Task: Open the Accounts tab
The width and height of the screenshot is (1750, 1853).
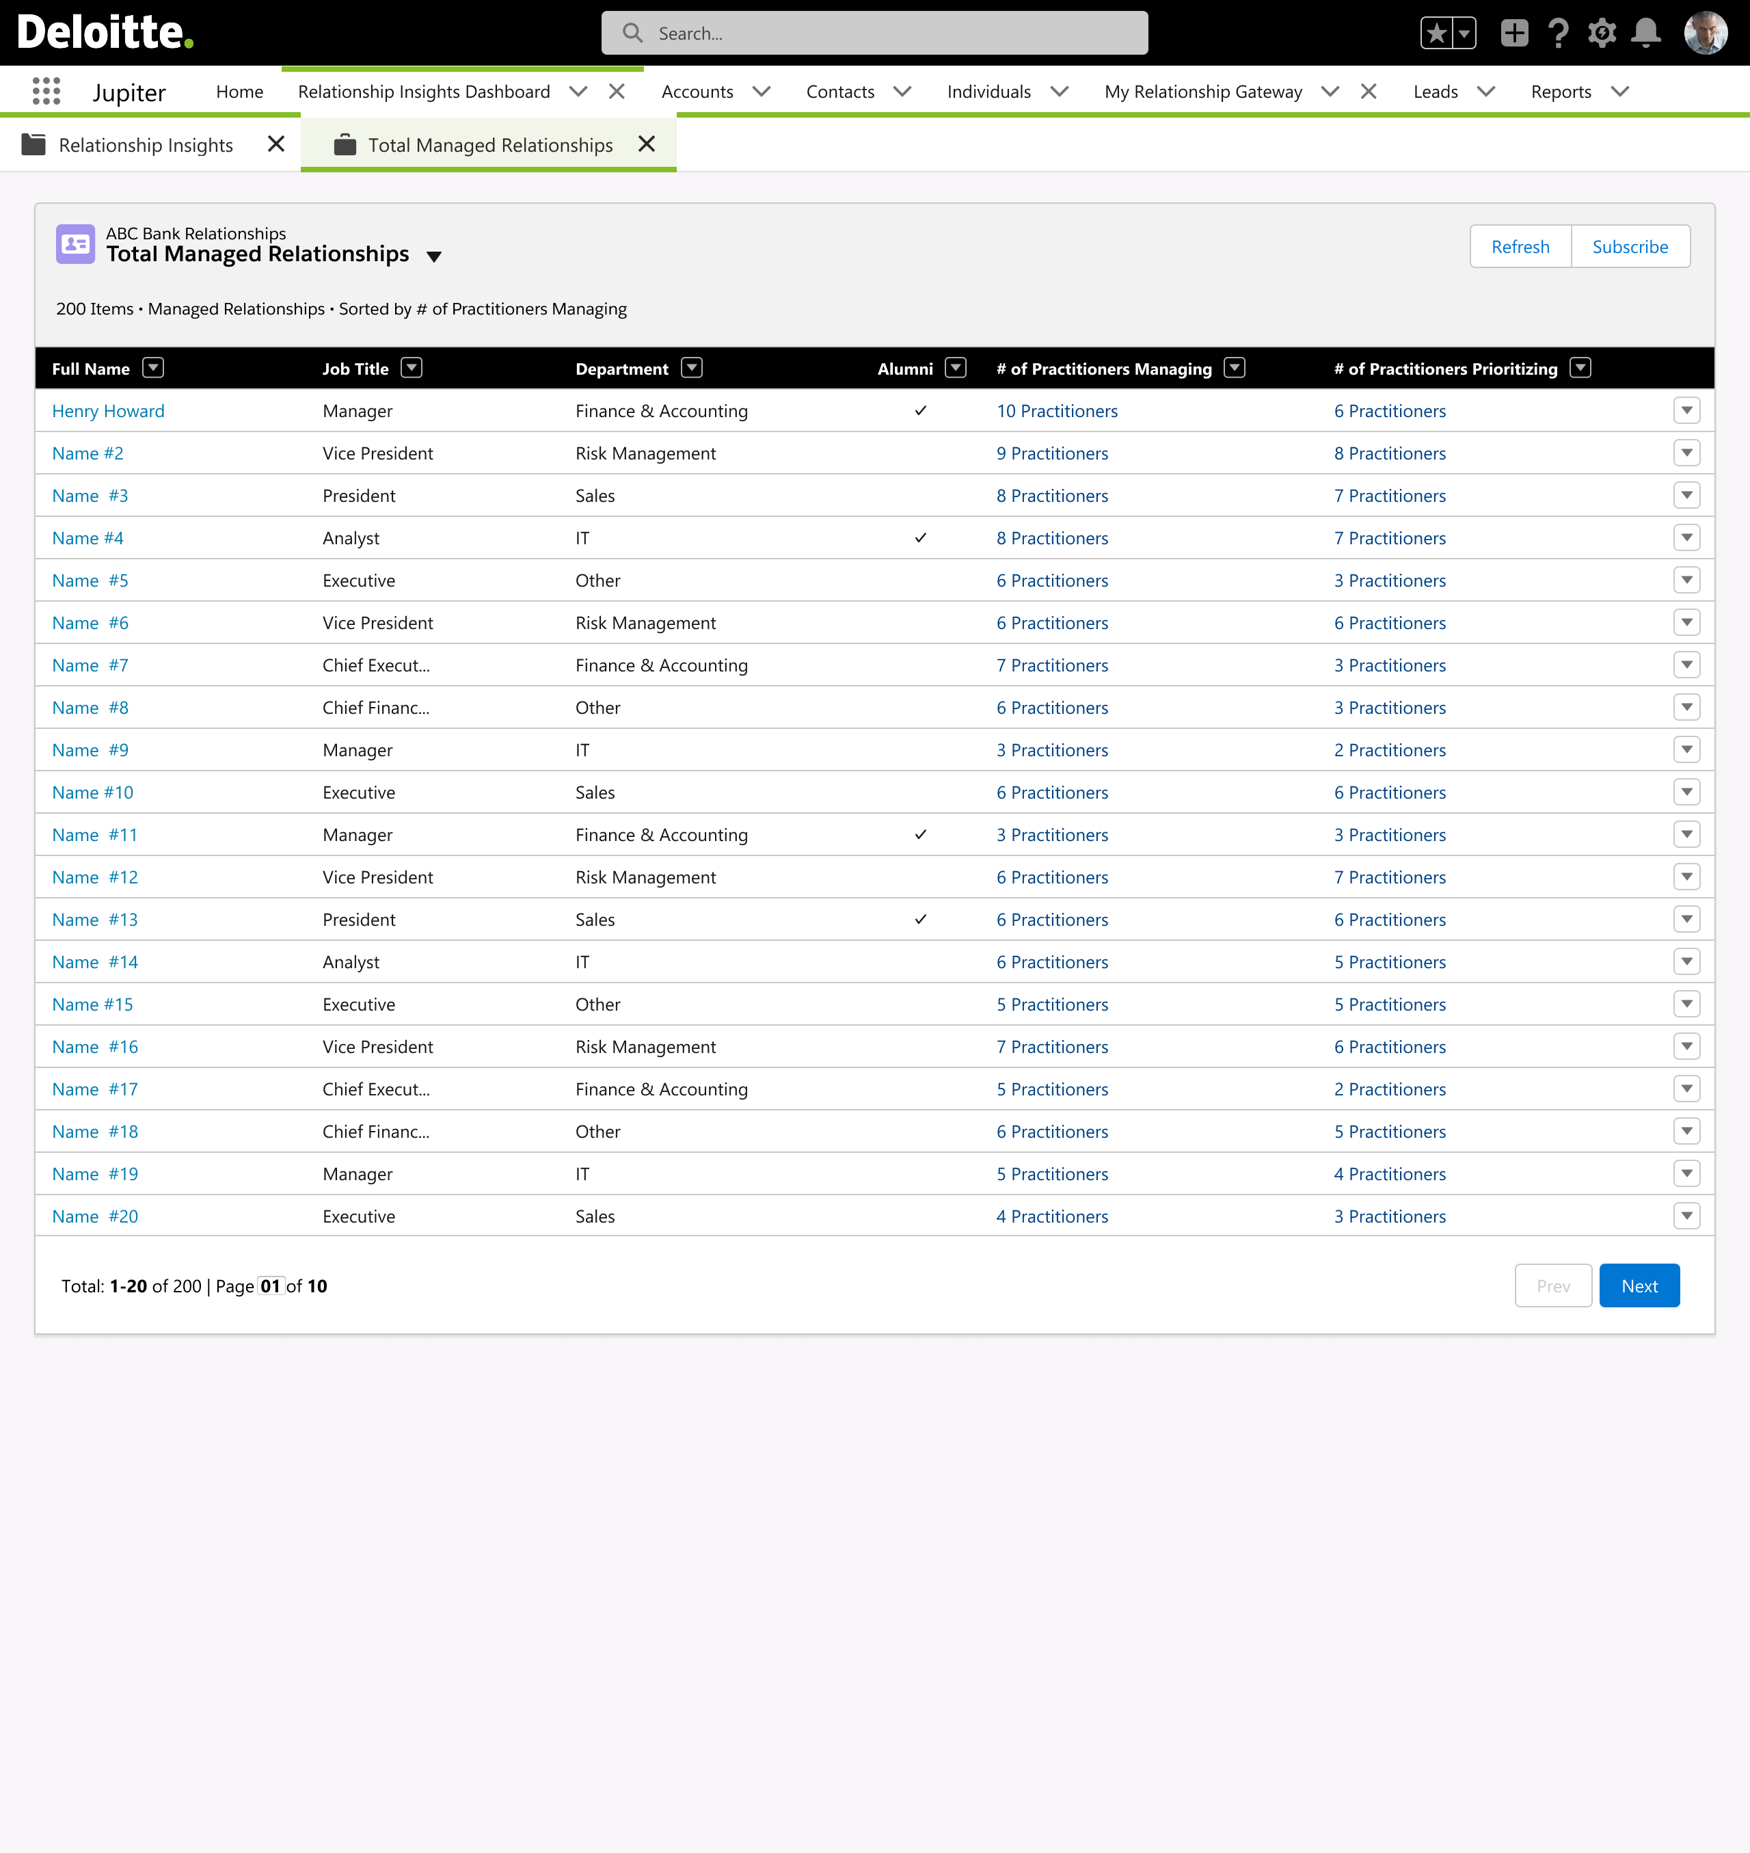Action: pyautogui.click(x=697, y=92)
